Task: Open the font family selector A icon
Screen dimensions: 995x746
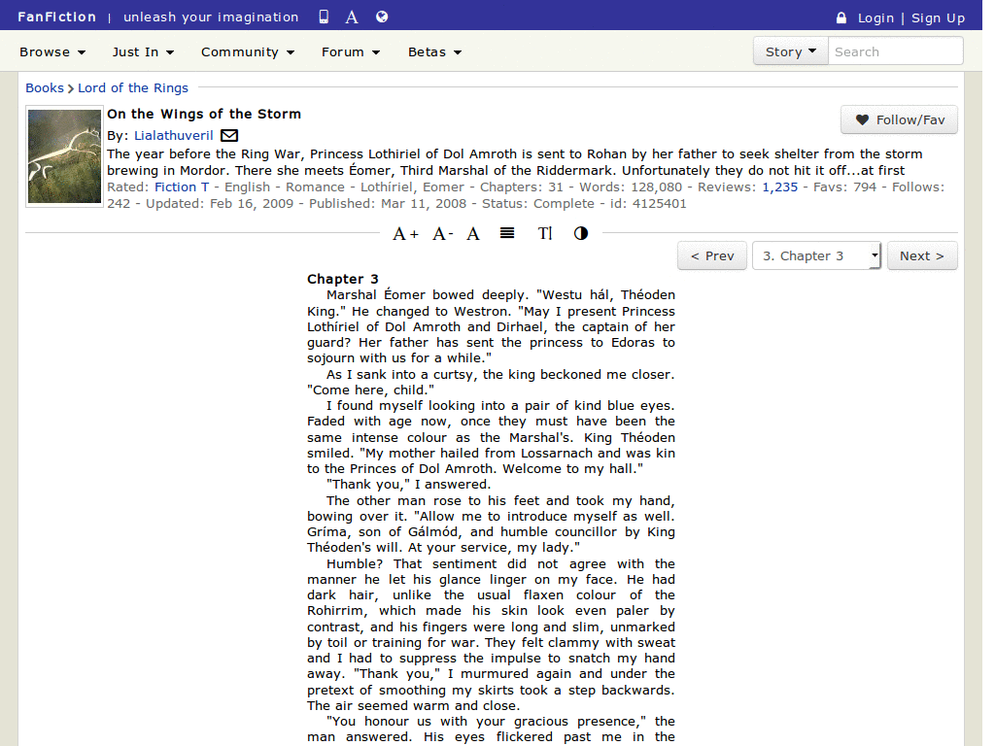Action: pyautogui.click(x=473, y=233)
